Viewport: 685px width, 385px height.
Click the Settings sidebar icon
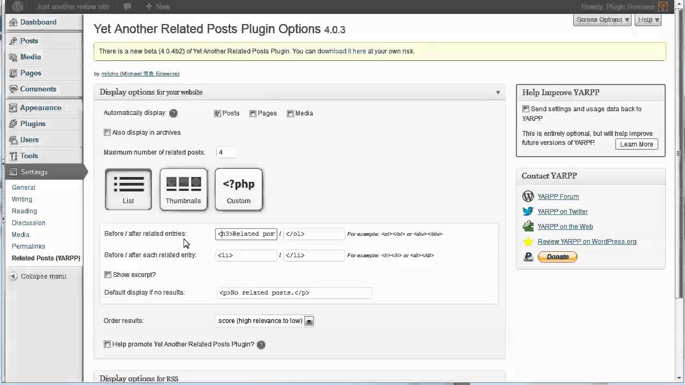pyautogui.click(x=13, y=172)
